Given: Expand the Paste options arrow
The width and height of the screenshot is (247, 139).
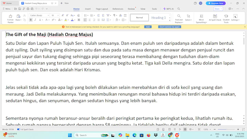Looking at the screenshot, I should coord(21,20).
